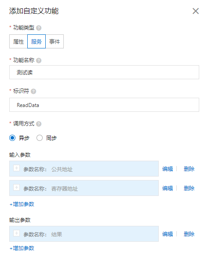Click question mark icon next to 标识符
Image resolution: width=208 pixels, height=258 pixels.
click(x=33, y=91)
